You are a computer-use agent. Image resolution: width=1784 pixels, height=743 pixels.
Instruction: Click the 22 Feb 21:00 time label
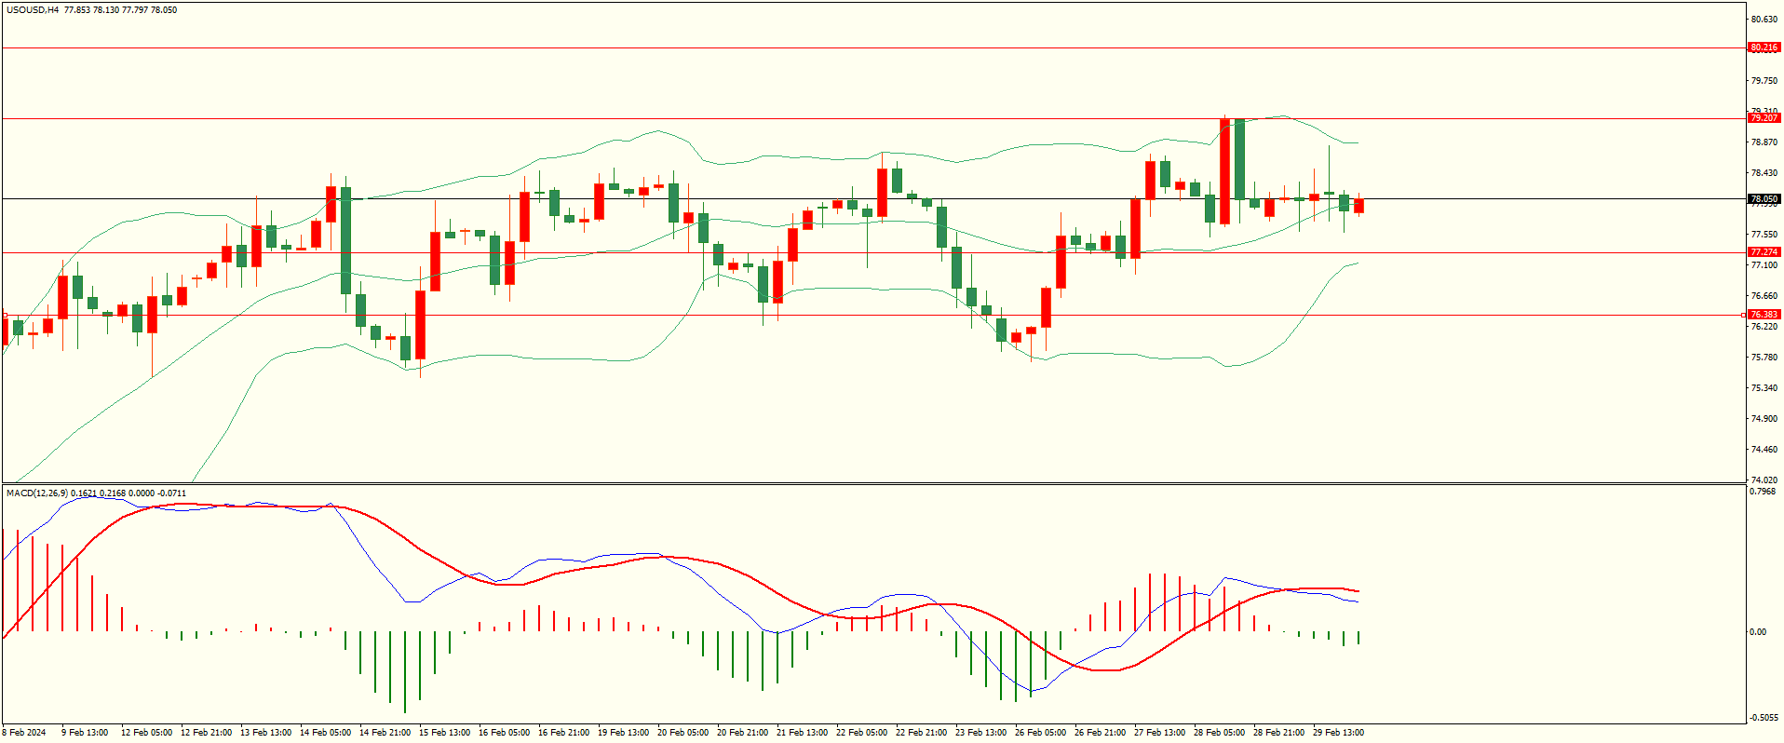point(921,733)
